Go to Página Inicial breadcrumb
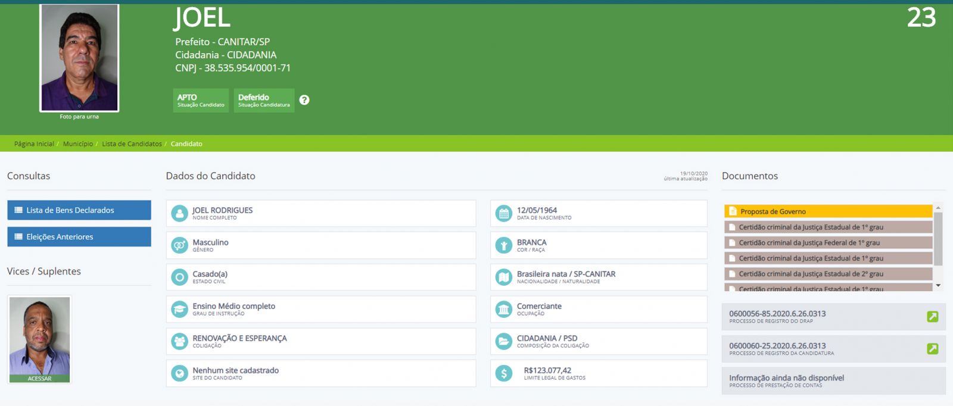Screen dimensions: 953x406 [x=34, y=144]
